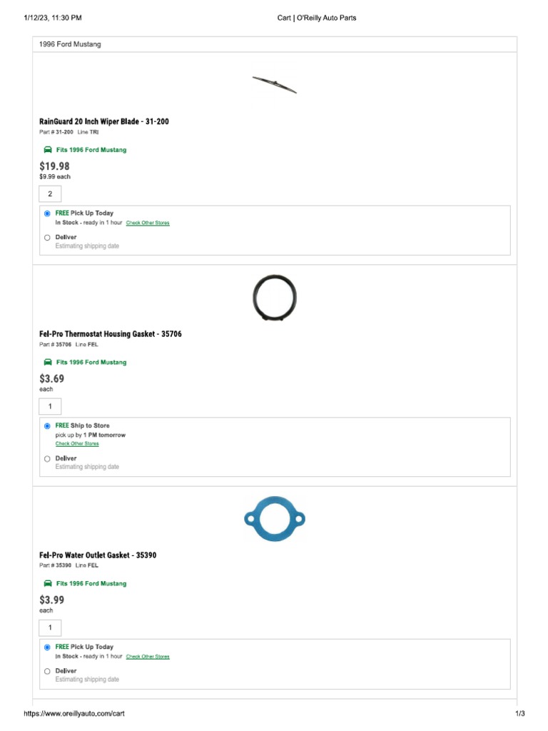The image size is (548, 731).
Task: Click the thermostat housing gasket image
Action: (x=274, y=297)
